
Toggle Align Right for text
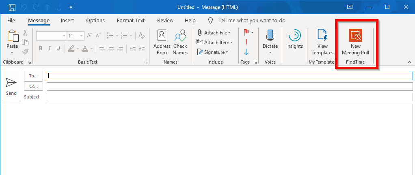tap(120, 48)
